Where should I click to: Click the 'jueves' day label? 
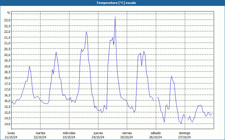[x=98, y=133]
